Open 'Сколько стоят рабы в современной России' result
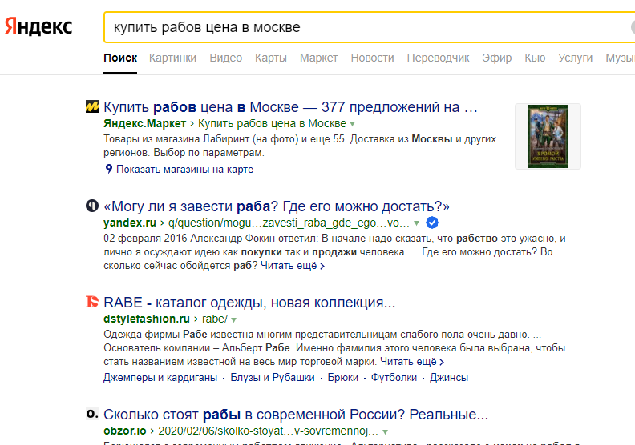The image size is (635, 445). (296, 415)
